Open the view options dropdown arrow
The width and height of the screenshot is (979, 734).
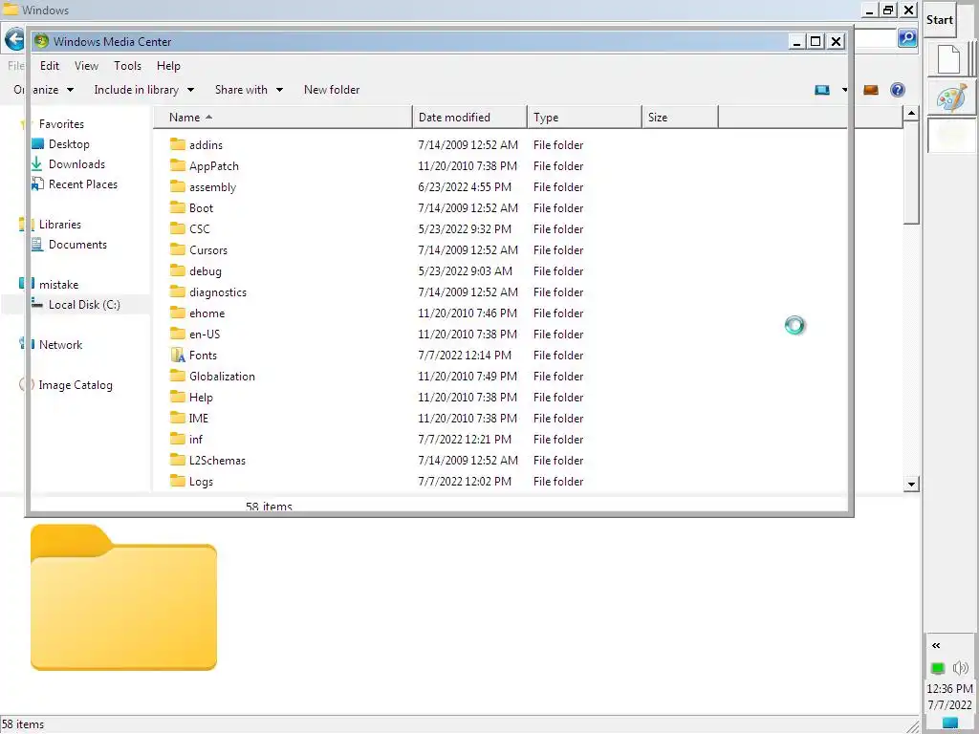tap(844, 90)
